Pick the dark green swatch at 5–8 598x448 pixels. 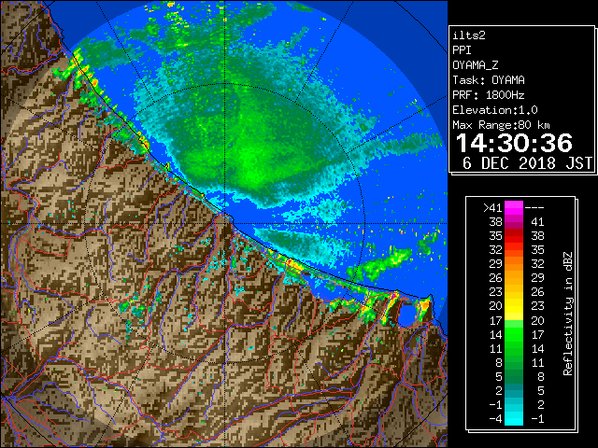click(x=514, y=377)
